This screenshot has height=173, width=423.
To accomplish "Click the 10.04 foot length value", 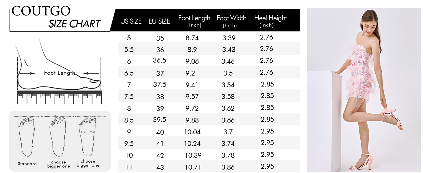I will 192,132.
